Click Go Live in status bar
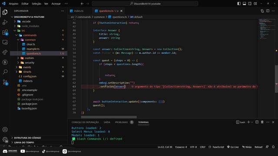The image size is (278, 156). click(x=233, y=147)
